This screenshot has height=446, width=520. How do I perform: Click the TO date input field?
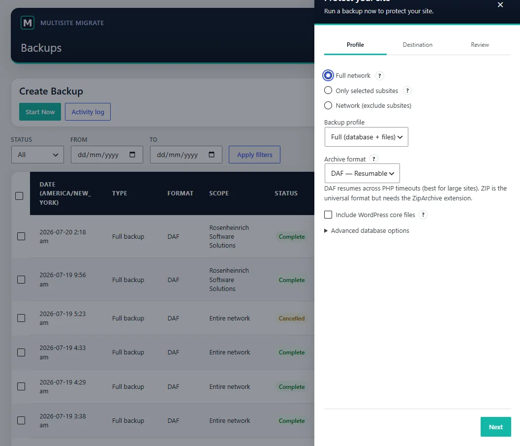click(x=186, y=155)
